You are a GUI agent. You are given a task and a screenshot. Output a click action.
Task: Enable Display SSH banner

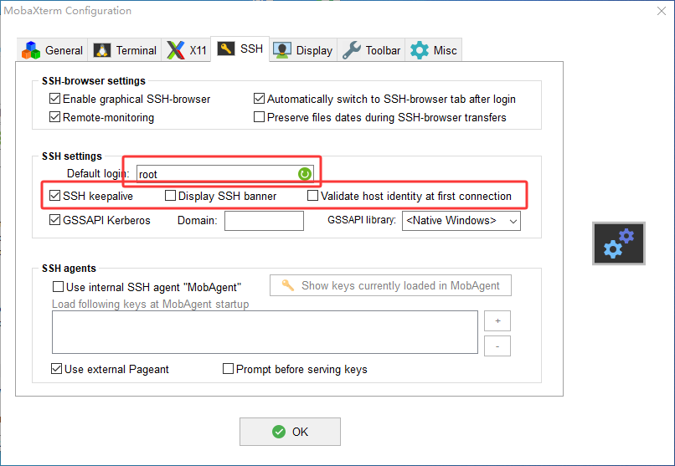coord(171,196)
